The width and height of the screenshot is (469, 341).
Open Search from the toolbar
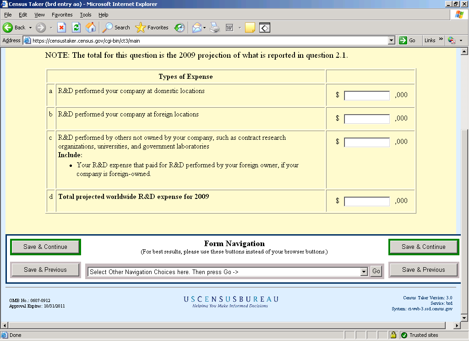click(x=116, y=27)
